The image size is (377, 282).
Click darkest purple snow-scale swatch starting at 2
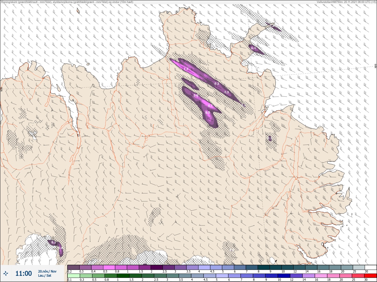(157, 267)
